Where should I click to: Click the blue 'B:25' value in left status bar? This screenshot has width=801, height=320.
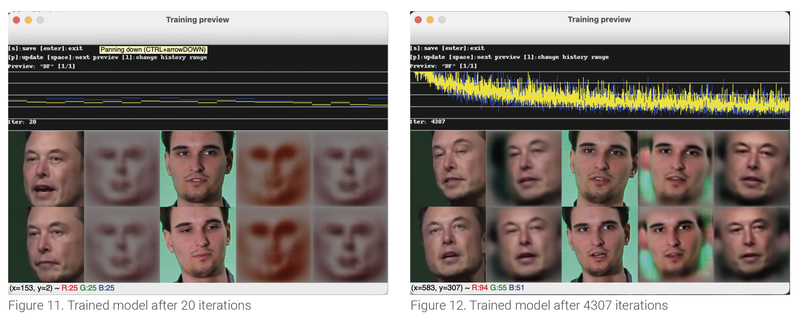pyautogui.click(x=106, y=288)
